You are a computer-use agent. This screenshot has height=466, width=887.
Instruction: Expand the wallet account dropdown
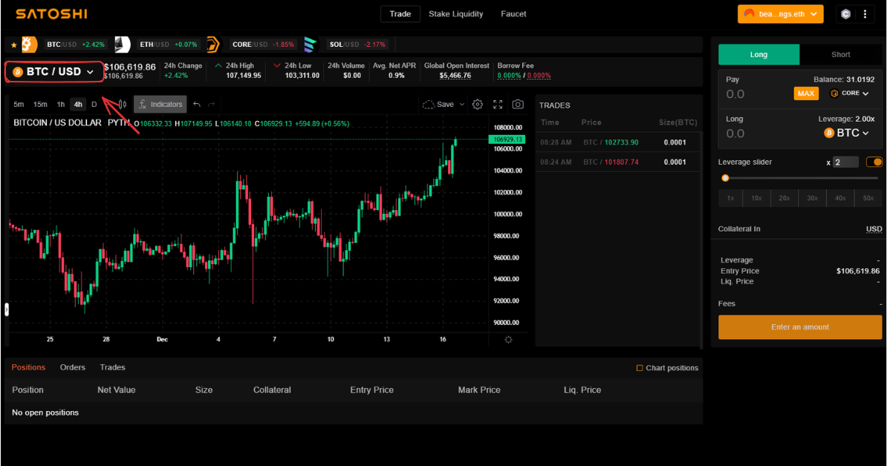tap(780, 14)
